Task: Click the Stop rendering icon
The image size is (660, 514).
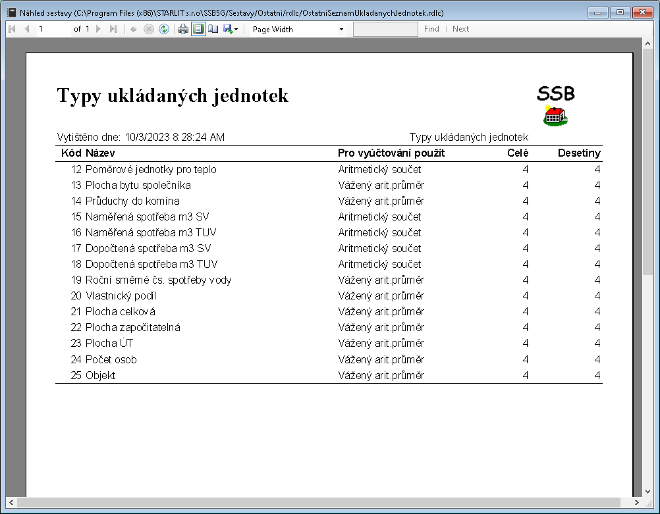Action: tap(149, 29)
